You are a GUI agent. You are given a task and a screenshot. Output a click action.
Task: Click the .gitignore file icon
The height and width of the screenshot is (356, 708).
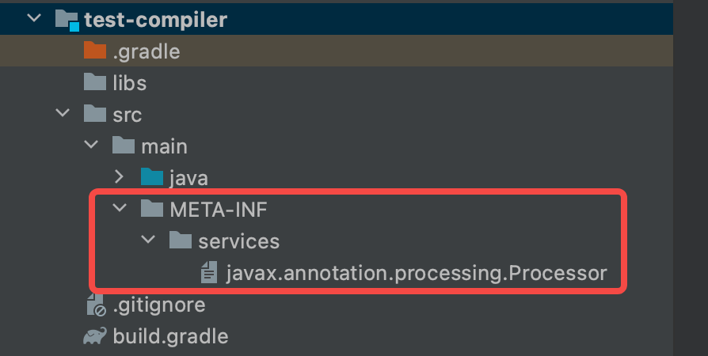(x=95, y=305)
